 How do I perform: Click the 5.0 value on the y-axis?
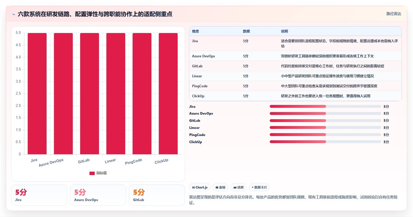coord(18,33)
